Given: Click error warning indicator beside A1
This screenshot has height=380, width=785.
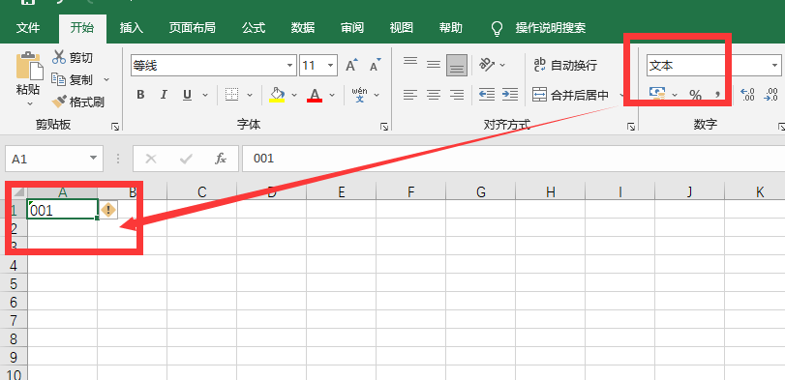Looking at the screenshot, I should pyautogui.click(x=107, y=210).
